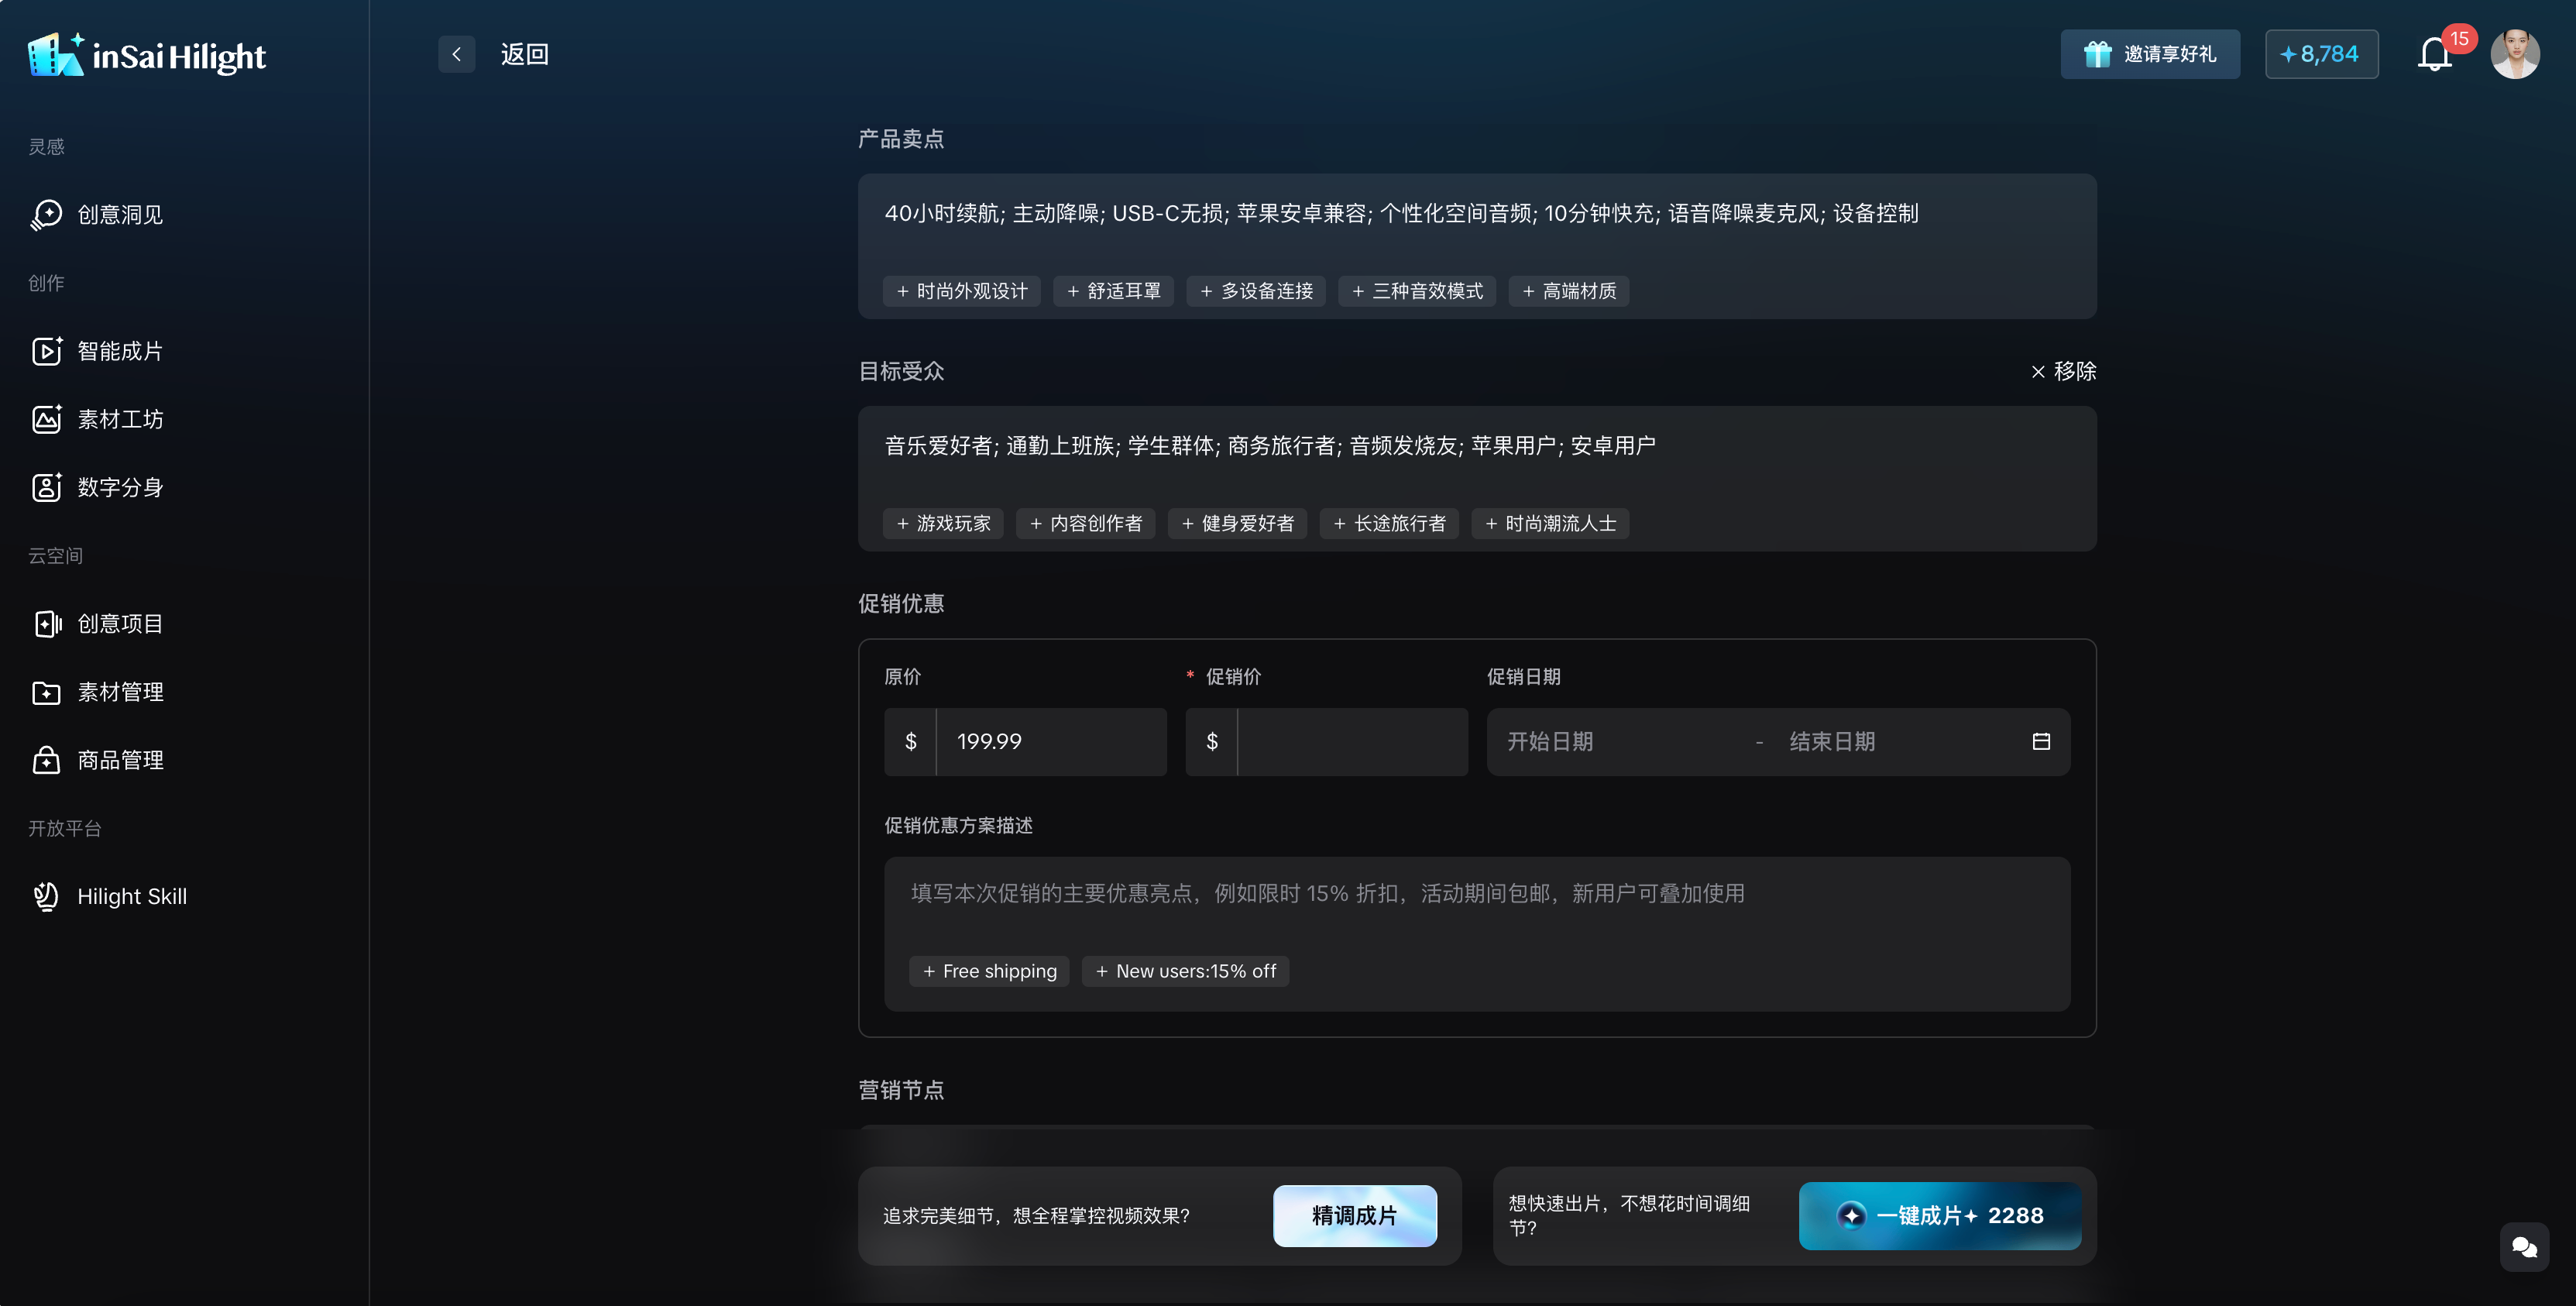Click the 营销节点 section heading
Image resolution: width=2576 pixels, height=1306 pixels.
click(901, 1091)
